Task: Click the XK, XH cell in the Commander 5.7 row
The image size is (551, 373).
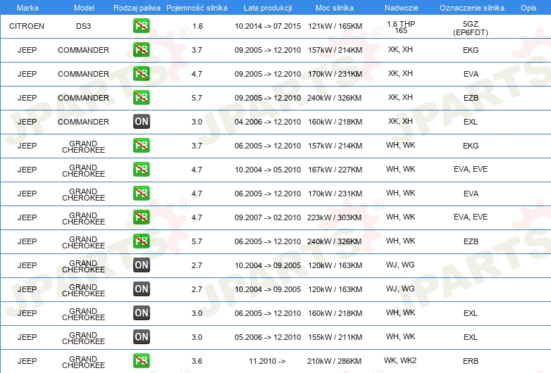Action: (401, 97)
